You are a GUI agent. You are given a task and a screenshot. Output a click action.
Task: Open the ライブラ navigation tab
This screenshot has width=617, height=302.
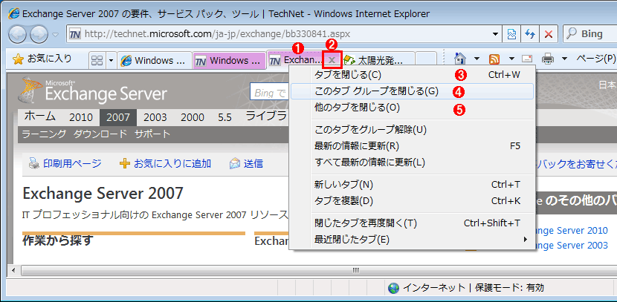click(266, 116)
